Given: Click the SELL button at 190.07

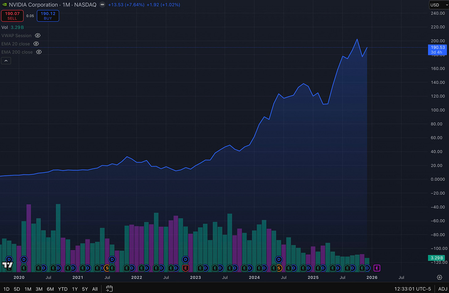Looking at the screenshot, I should click(12, 16).
